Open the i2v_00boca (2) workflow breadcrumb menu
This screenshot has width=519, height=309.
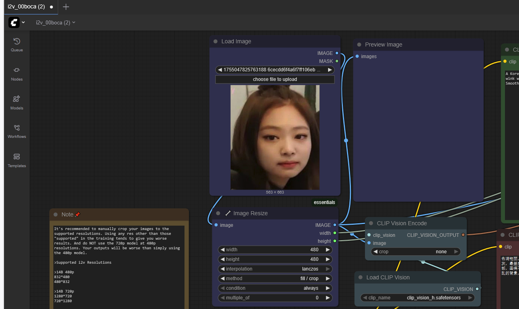coord(55,22)
